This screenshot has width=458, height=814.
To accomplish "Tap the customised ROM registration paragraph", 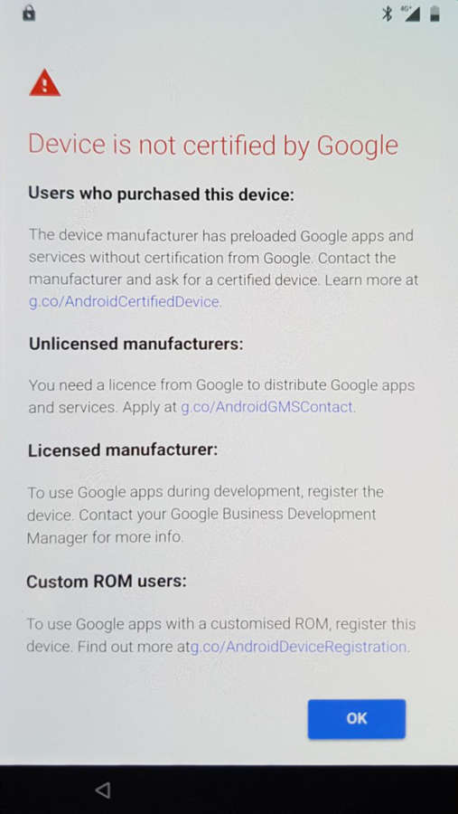I will 221,636.
